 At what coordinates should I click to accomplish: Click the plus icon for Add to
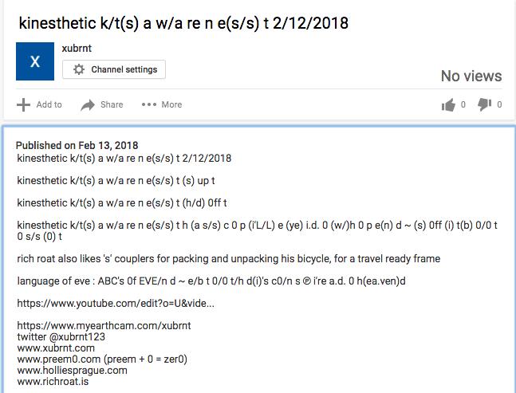[x=23, y=104]
